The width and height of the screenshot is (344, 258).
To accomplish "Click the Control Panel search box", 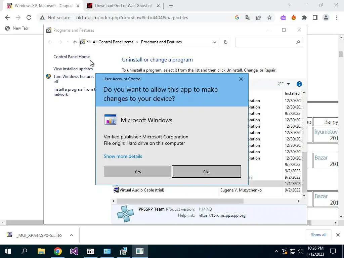I will [269, 42].
